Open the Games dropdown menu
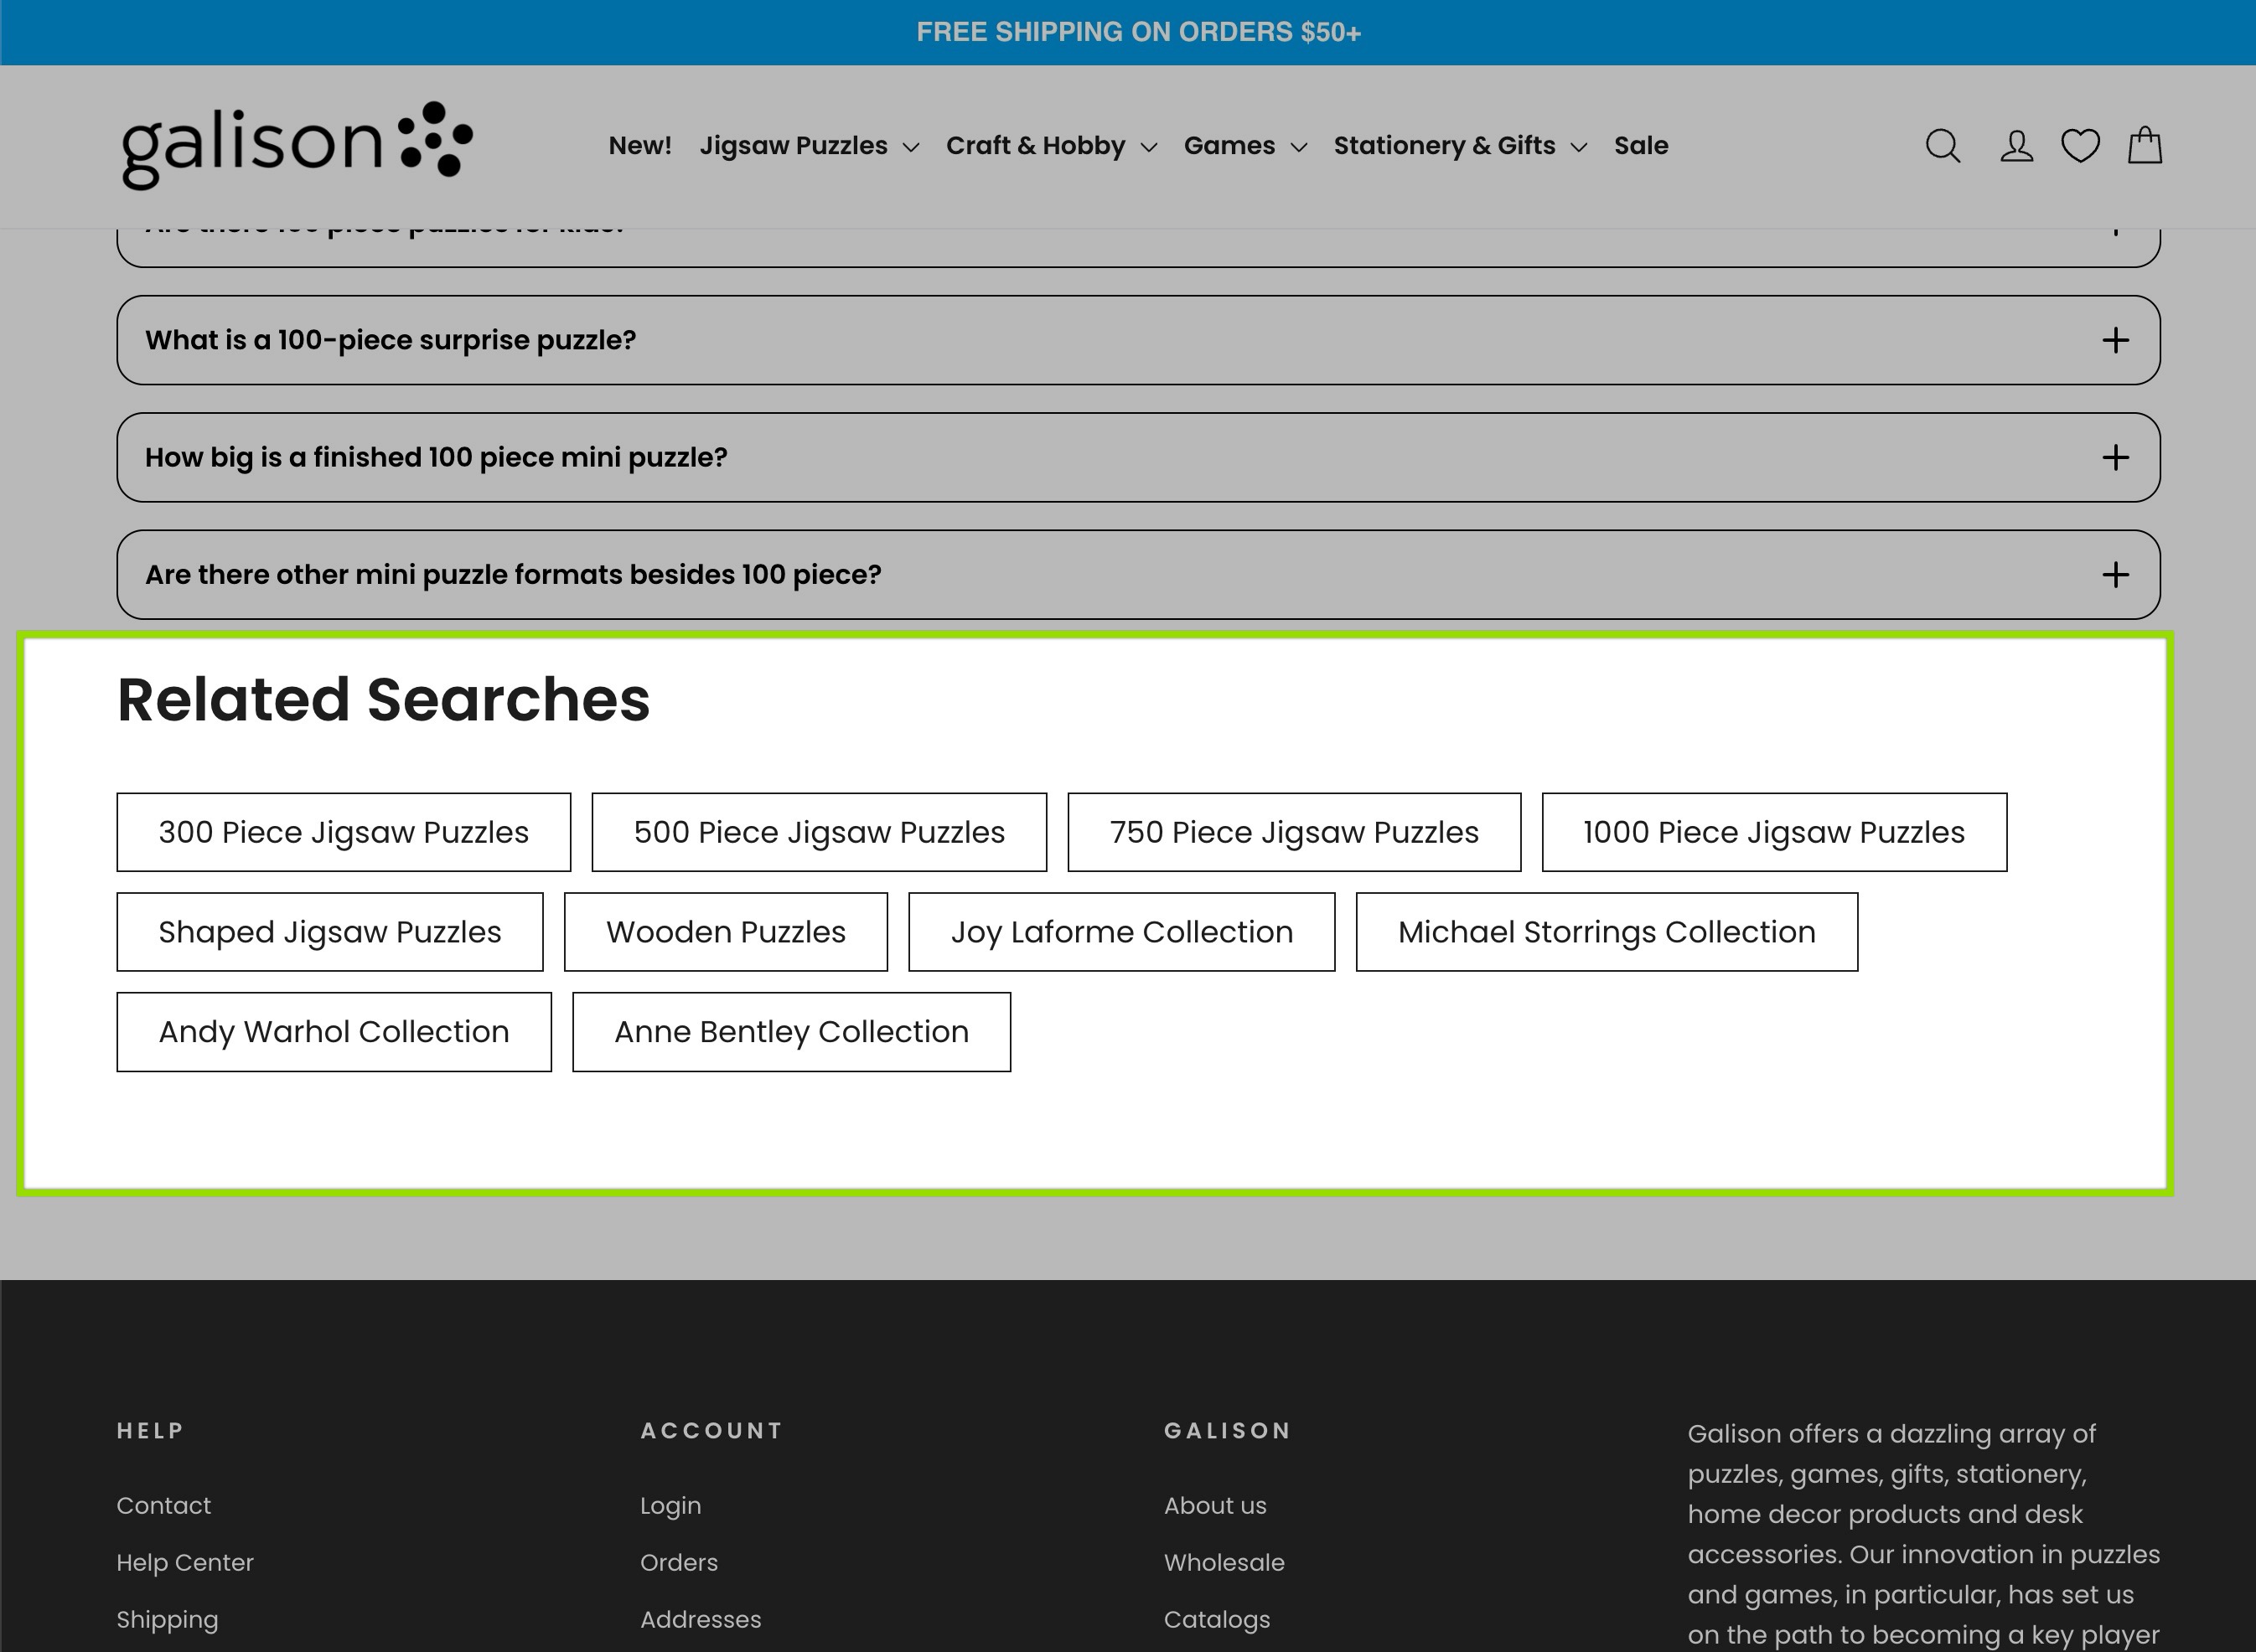This screenshot has width=2256, height=1652. pyautogui.click(x=1244, y=146)
